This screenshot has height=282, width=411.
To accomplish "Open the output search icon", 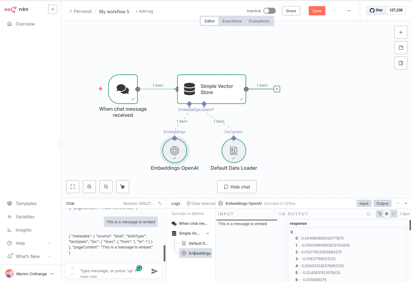I will pyautogui.click(x=368, y=214).
